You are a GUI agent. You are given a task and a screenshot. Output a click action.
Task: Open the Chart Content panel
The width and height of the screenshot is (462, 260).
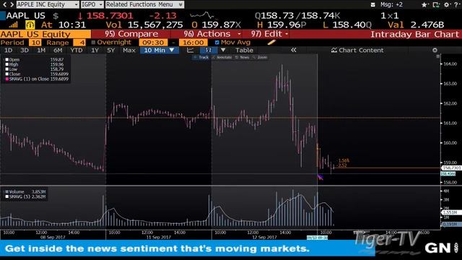pyautogui.click(x=357, y=50)
